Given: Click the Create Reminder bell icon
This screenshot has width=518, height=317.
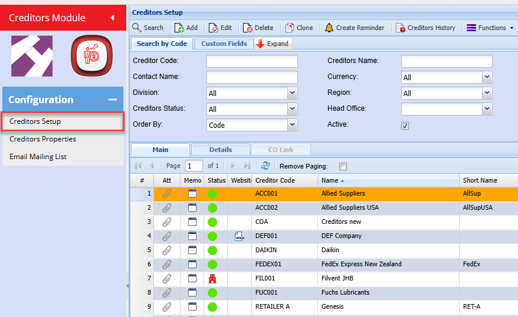Looking at the screenshot, I should pyautogui.click(x=329, y=28).
